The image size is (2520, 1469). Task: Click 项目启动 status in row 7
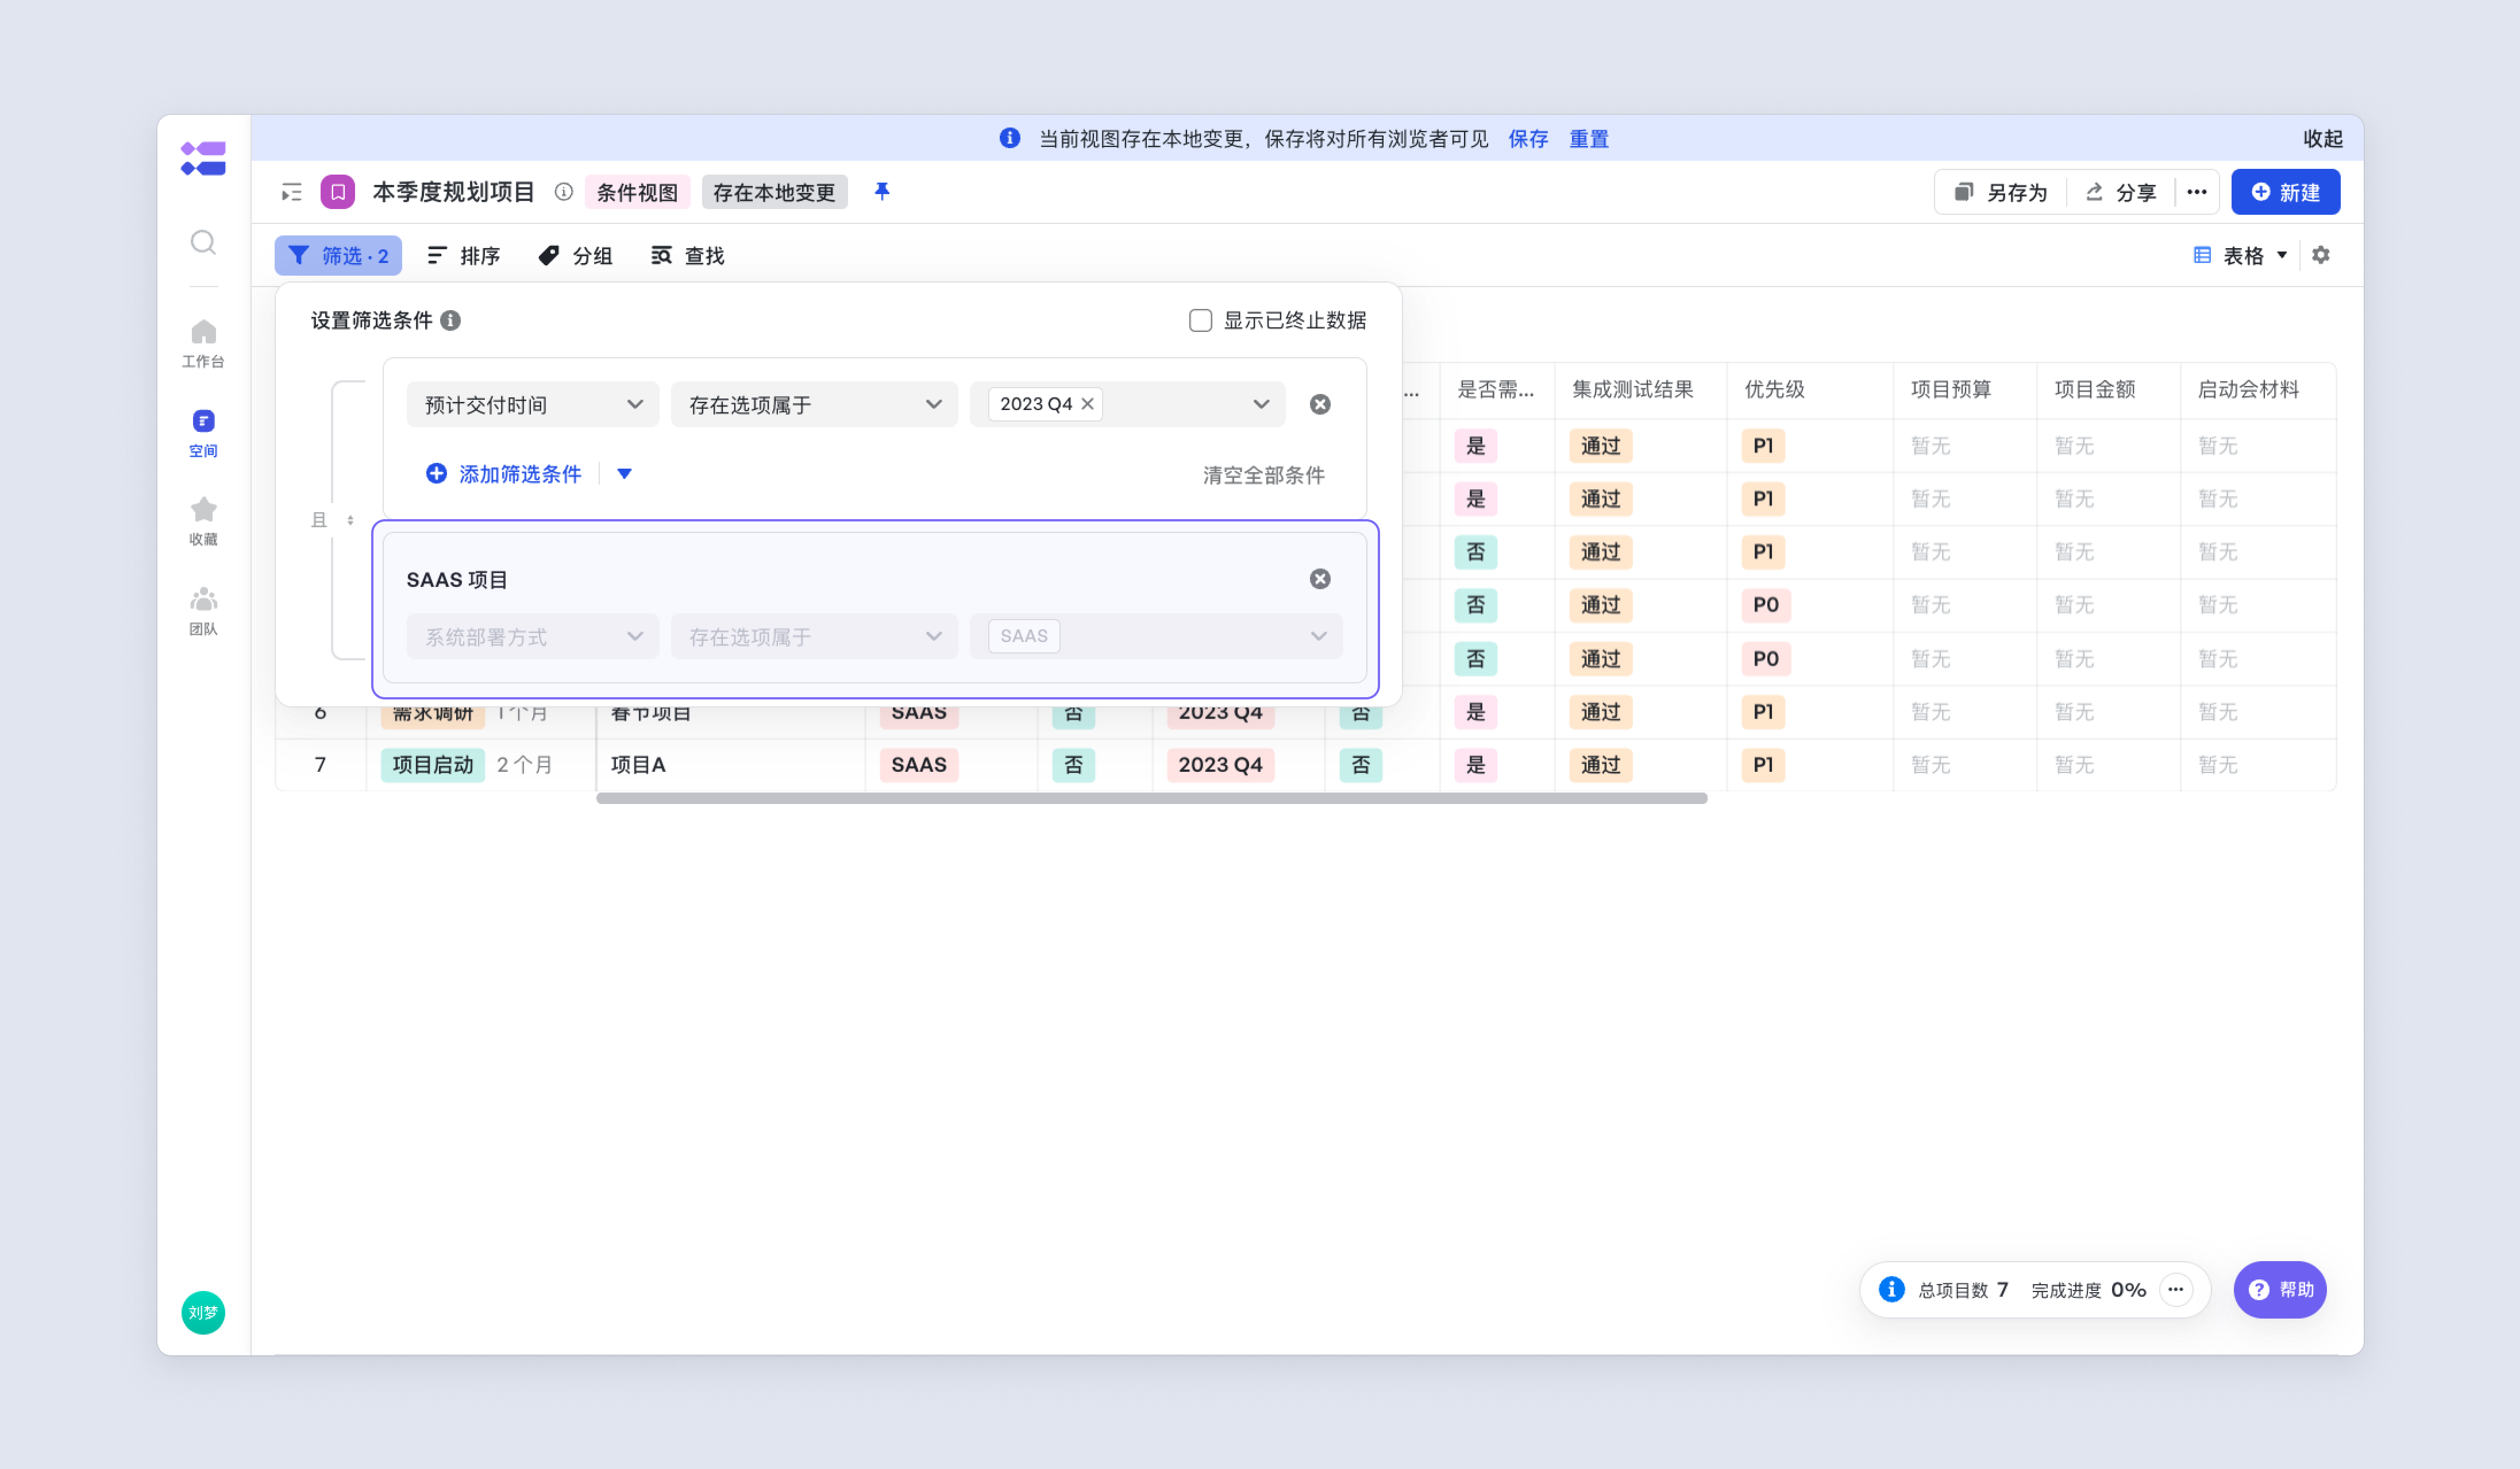tap(433, 764)
